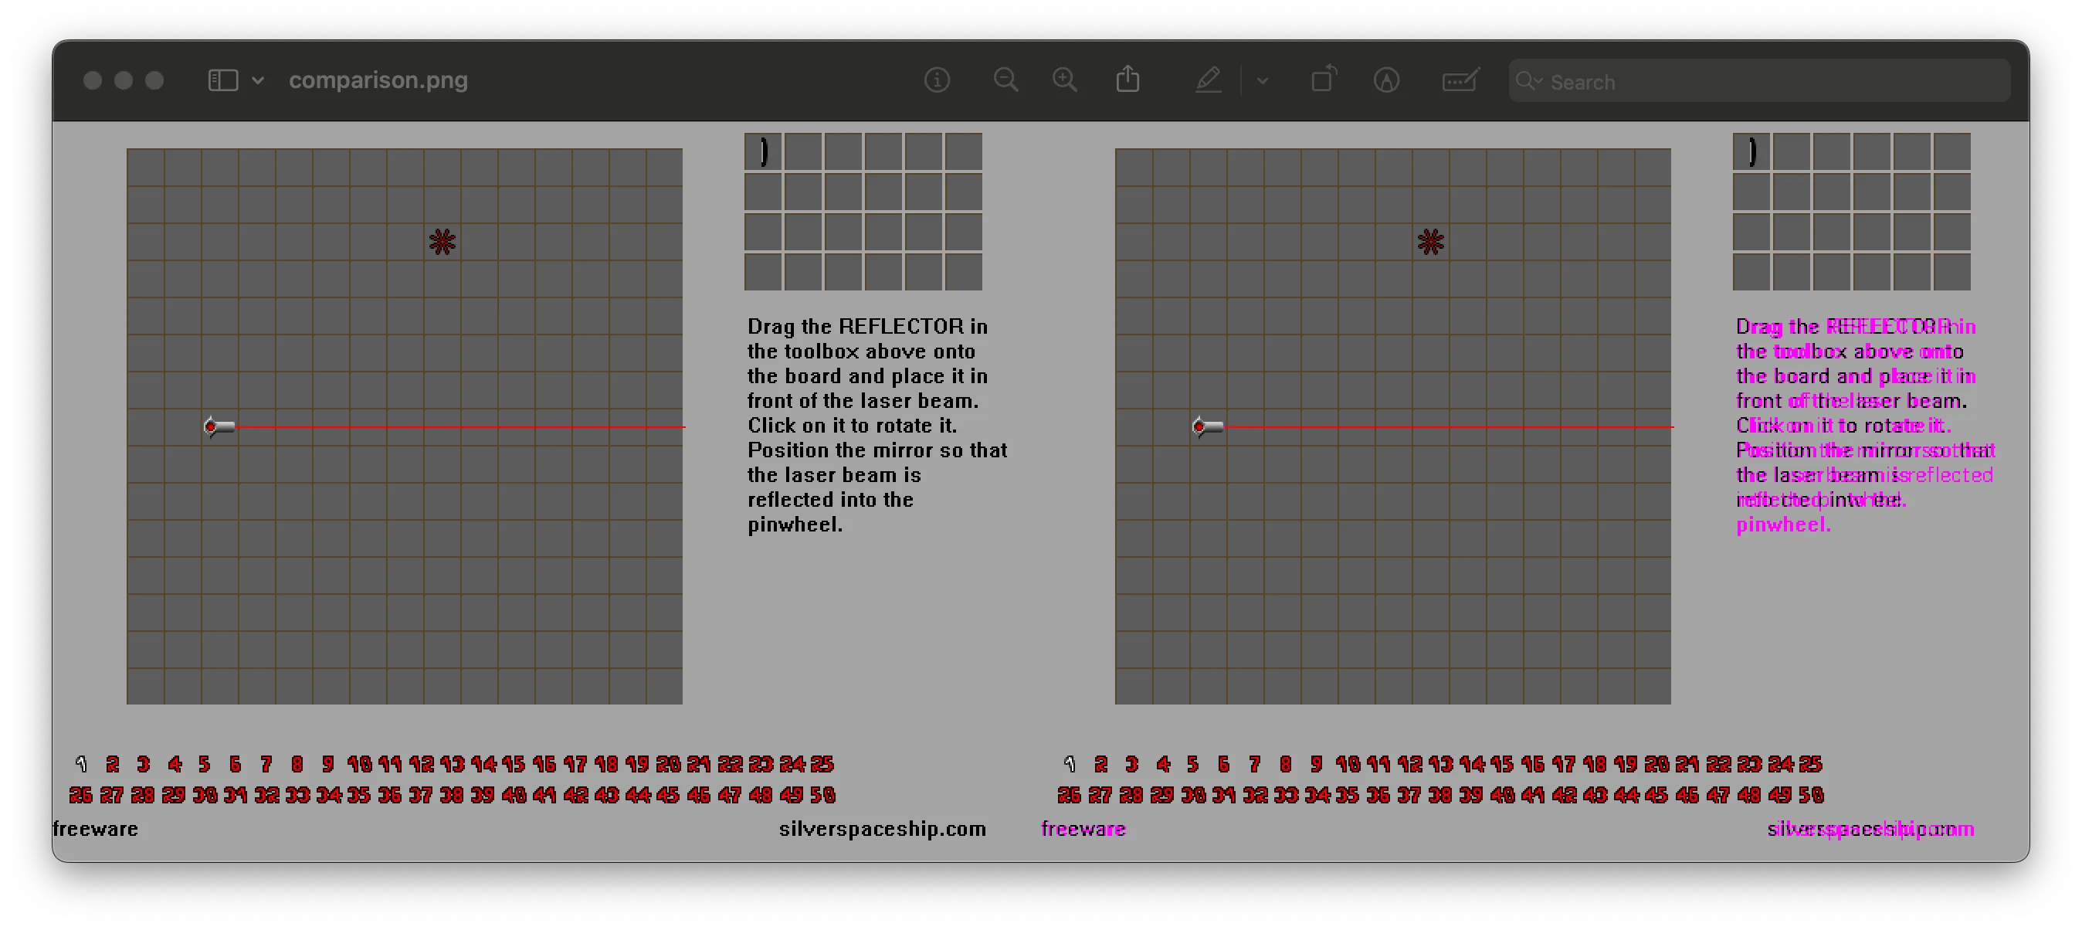Toggle the Markup pen tool
Viewport: 2082px width, 927px height.
[1209, 80]
